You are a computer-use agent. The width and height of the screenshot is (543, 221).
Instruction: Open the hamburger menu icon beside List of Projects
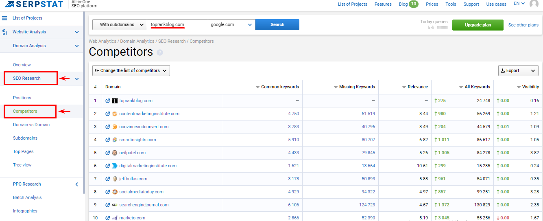point(5,18)
